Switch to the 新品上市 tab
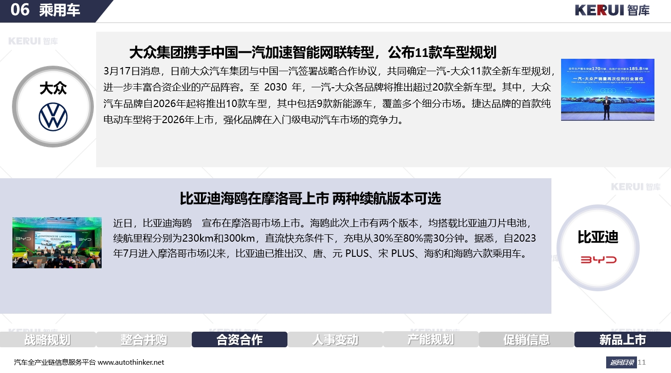The height and width of the screenshot is (373, 671). pos(623,339)
